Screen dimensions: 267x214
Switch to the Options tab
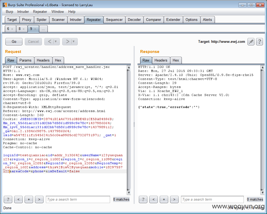pyautogui.click(x=191, y=20)
